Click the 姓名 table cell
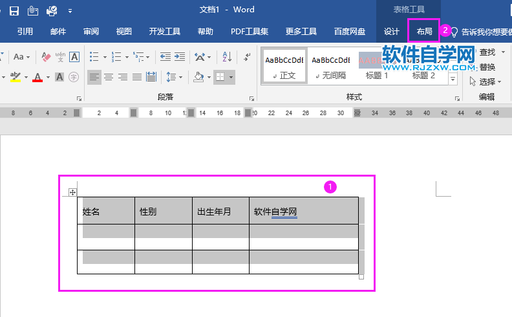The width and height of the screenshot is (512, 317). (106, 211)
